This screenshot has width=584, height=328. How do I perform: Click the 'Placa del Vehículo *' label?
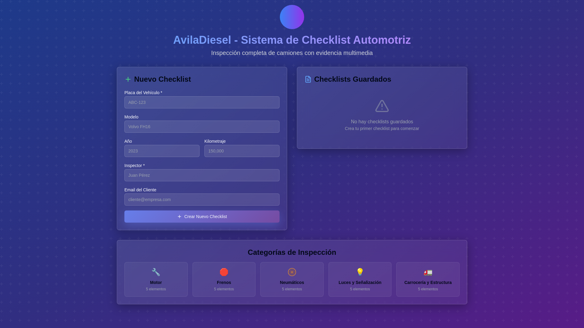coord(143,93)
